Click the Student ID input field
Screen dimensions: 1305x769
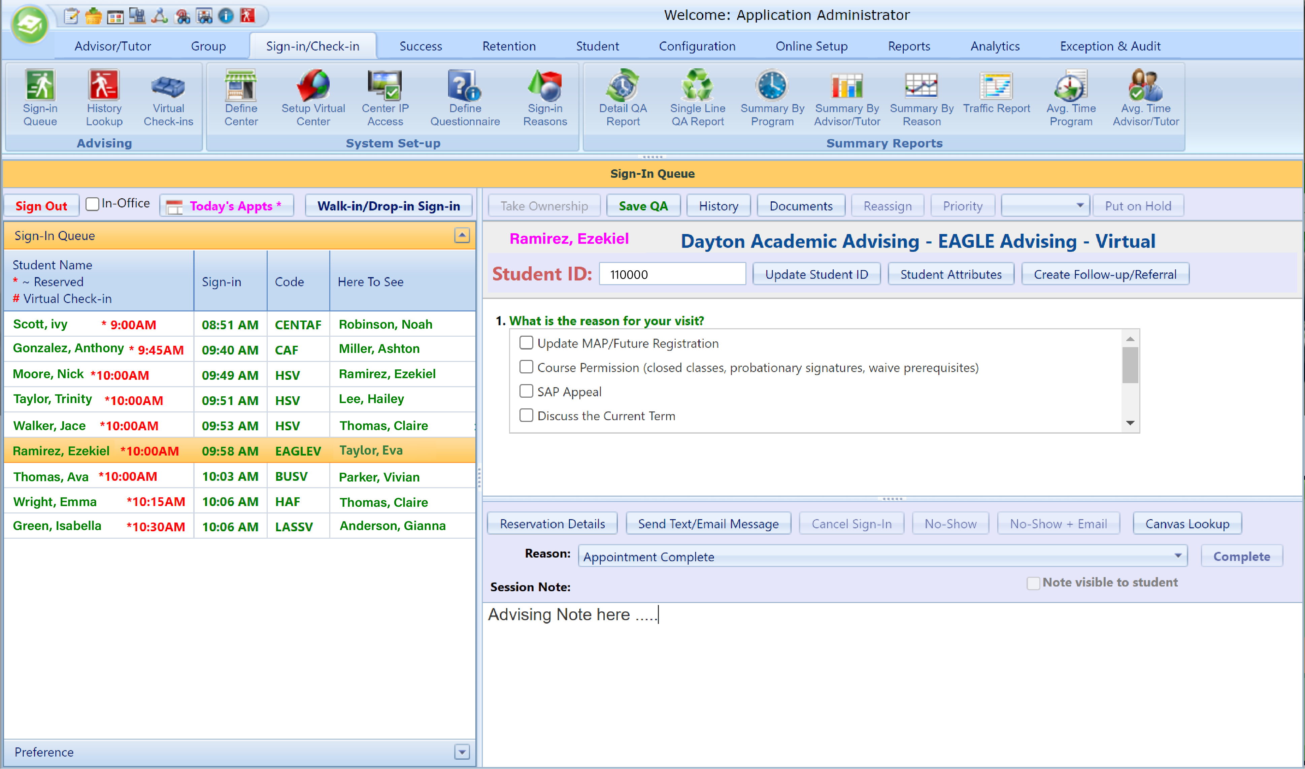pos(672,274)
